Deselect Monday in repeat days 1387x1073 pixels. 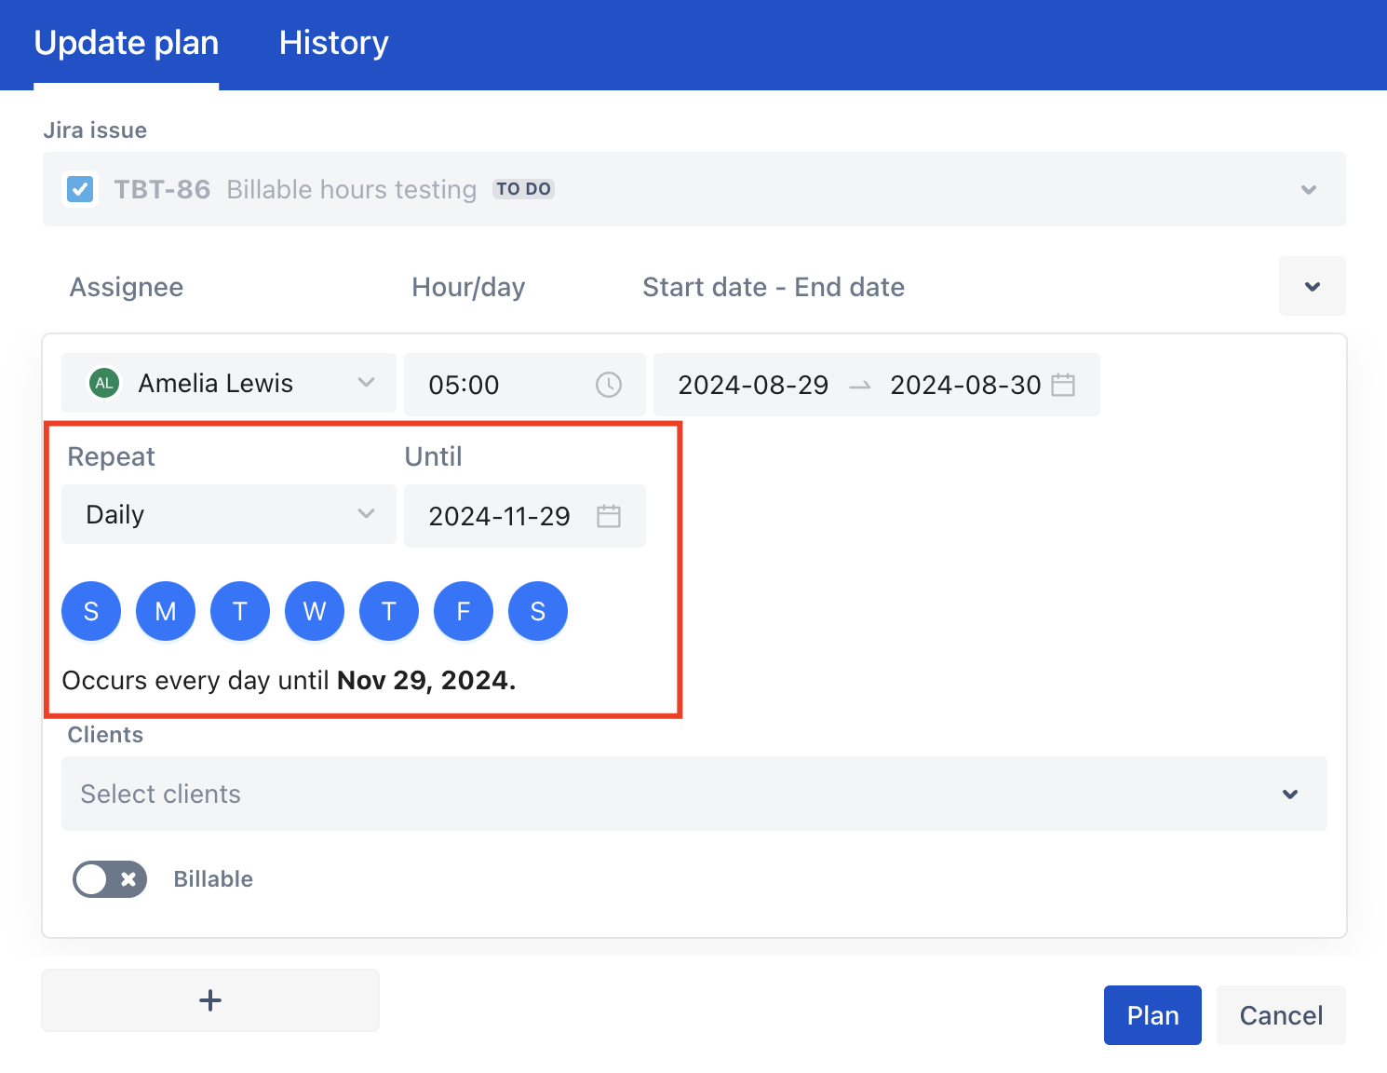(166, 611)
